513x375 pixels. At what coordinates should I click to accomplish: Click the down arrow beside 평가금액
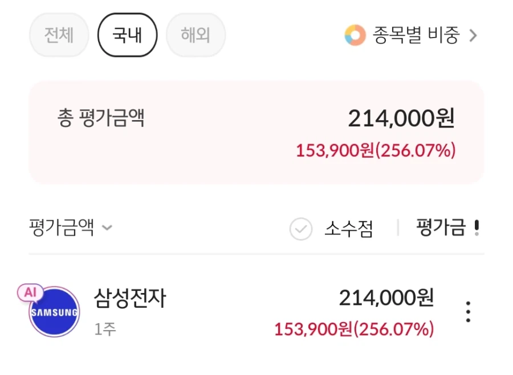107,229
